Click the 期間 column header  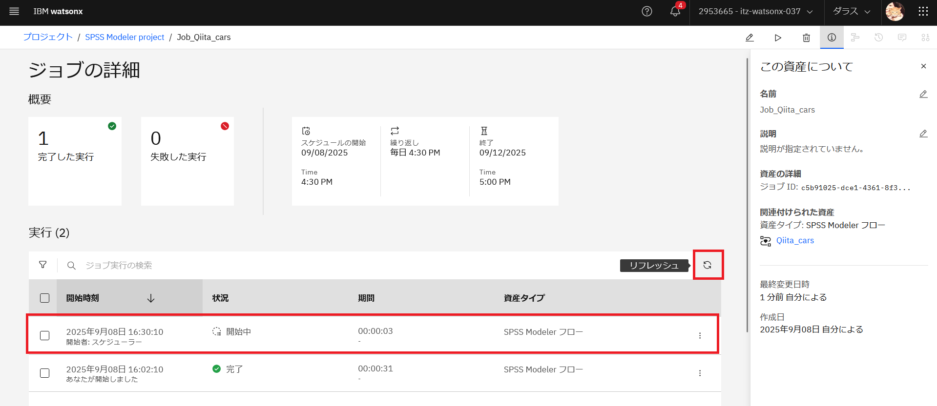pos(366,298)
